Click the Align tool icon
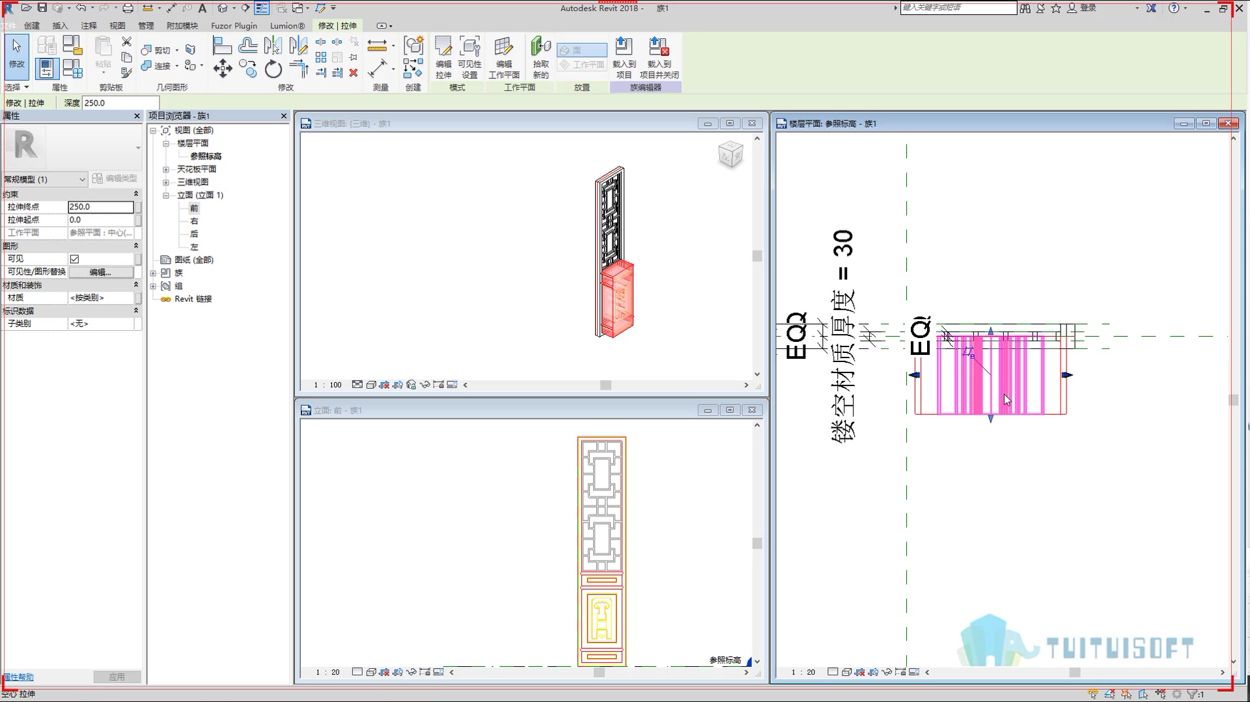 [223, 46]
